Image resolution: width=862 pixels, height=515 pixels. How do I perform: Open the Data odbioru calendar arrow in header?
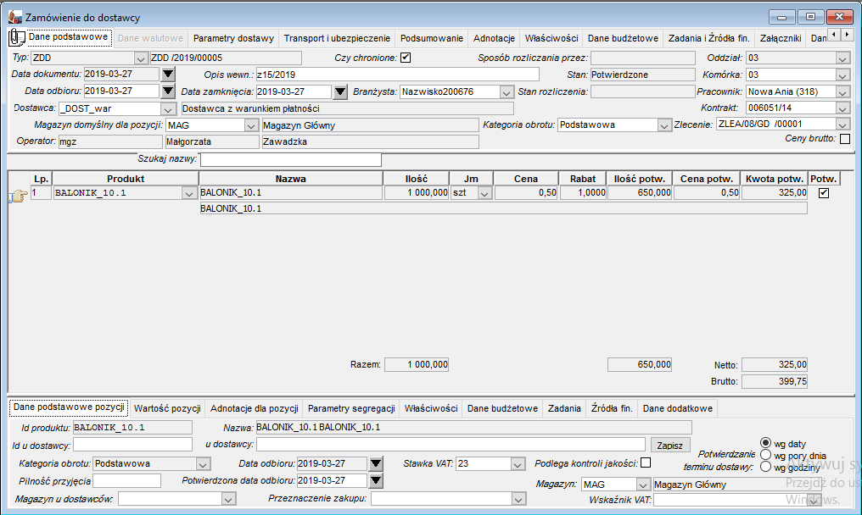(x=168, y=91)
